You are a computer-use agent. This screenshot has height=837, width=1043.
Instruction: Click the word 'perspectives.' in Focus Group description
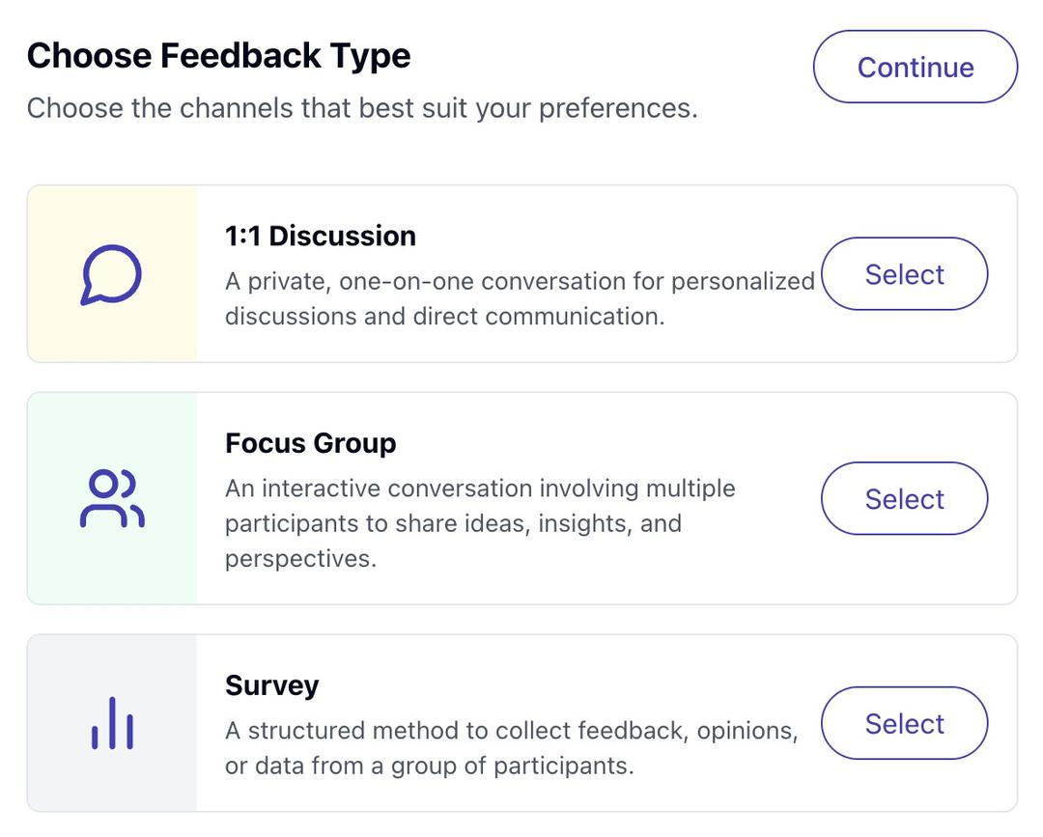(300, 559)
